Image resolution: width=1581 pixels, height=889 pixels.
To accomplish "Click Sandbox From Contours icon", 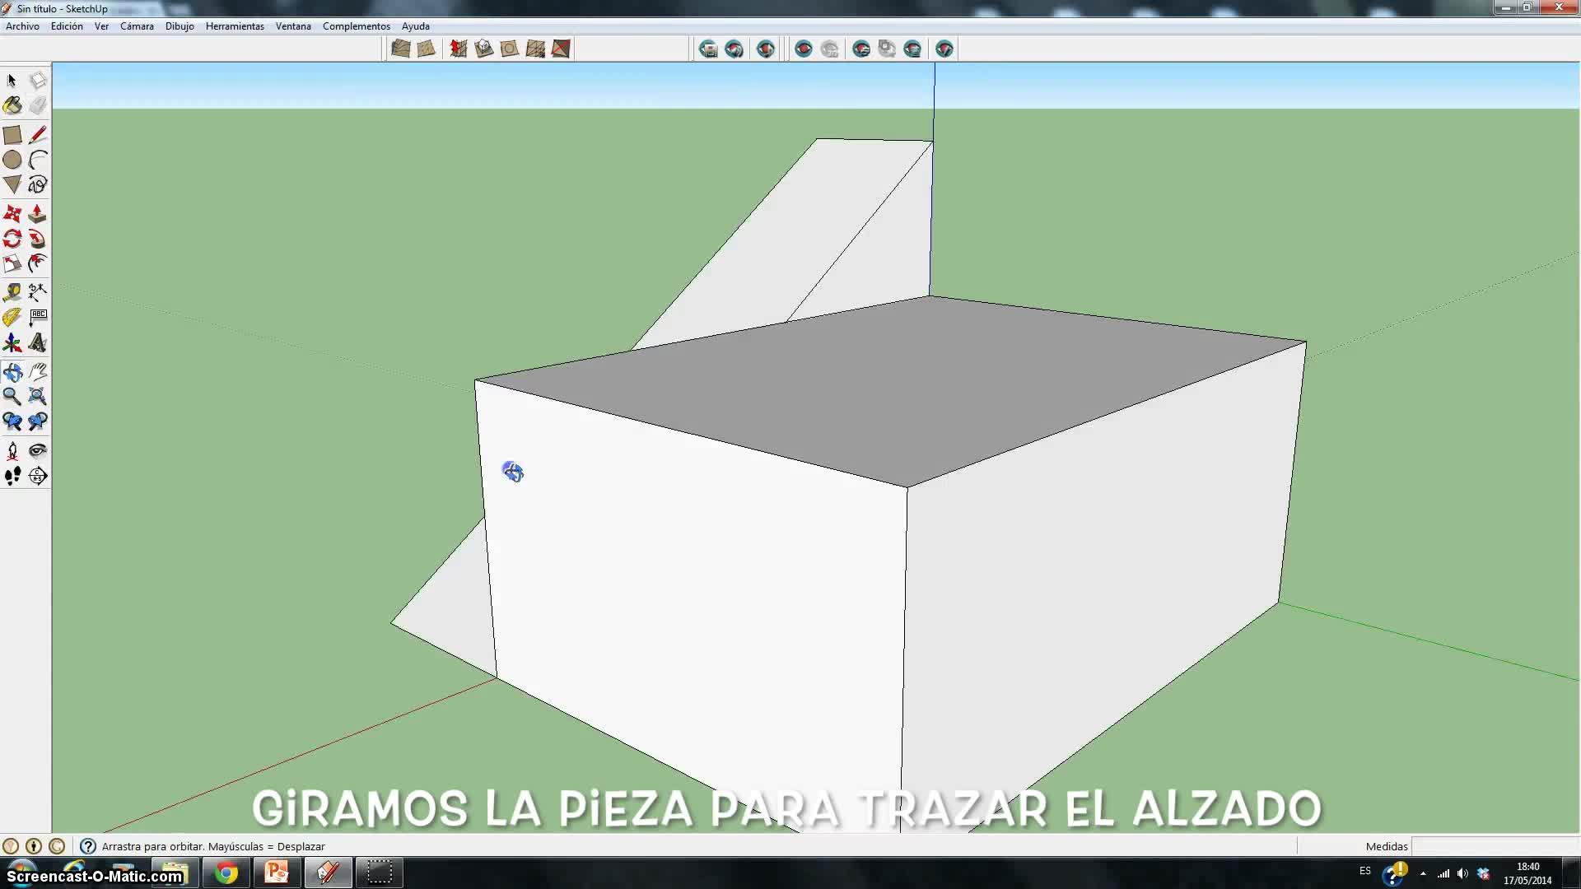I will pos(401,49).
